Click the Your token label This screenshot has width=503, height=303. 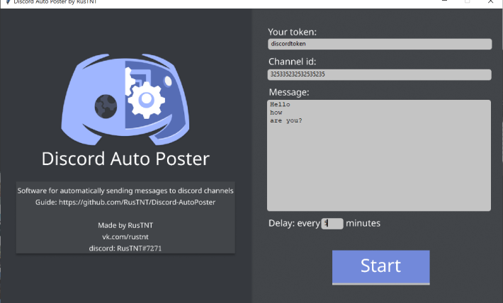point(293,32)
